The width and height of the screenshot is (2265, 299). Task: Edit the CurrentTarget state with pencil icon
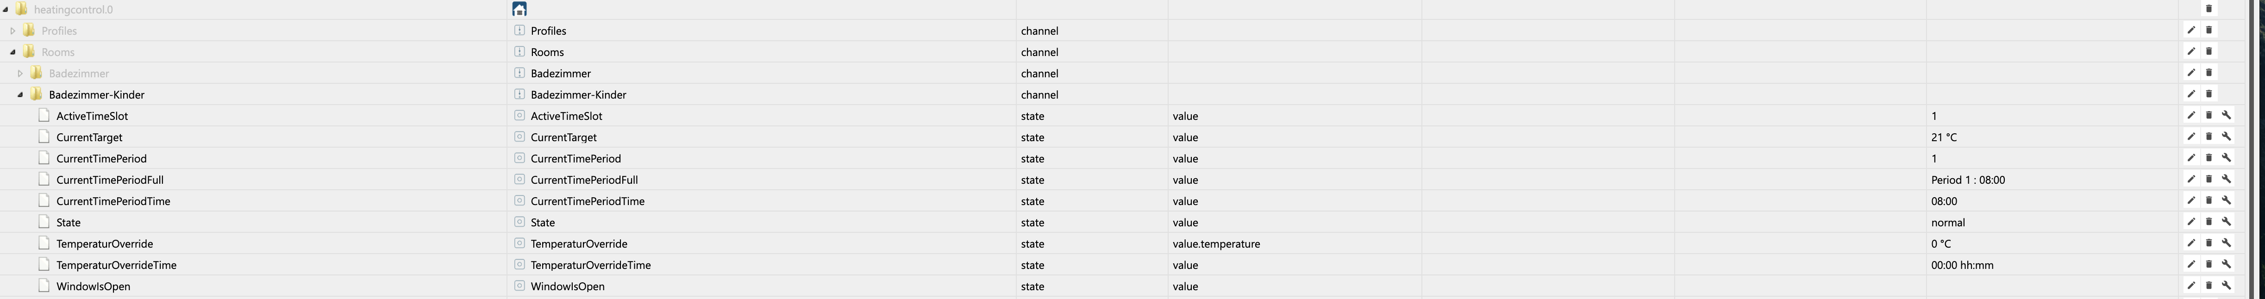tap(2191, 136)
